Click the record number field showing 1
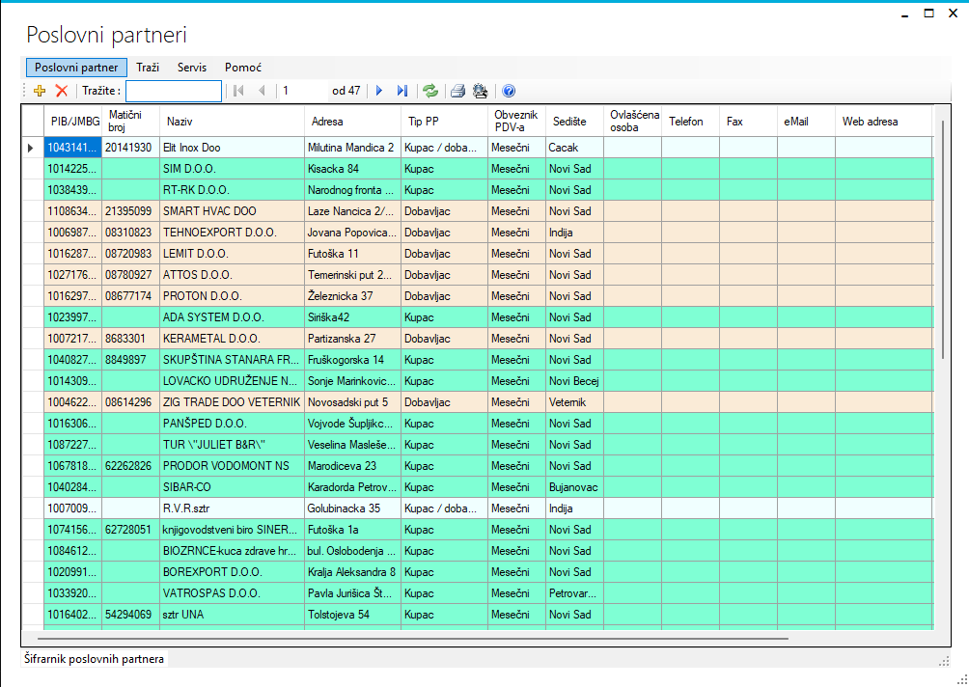 [302, 91]
